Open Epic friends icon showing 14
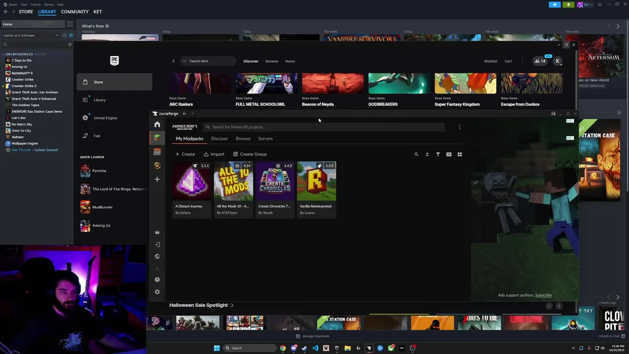This screenshot has width=629, height=354. tap(540, 61)
